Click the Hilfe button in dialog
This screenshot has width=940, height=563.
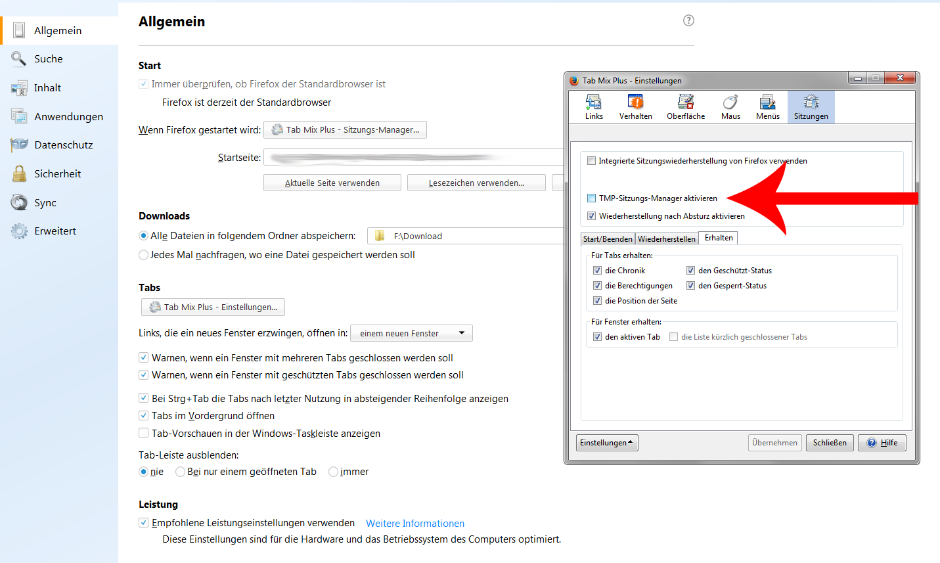882,443
